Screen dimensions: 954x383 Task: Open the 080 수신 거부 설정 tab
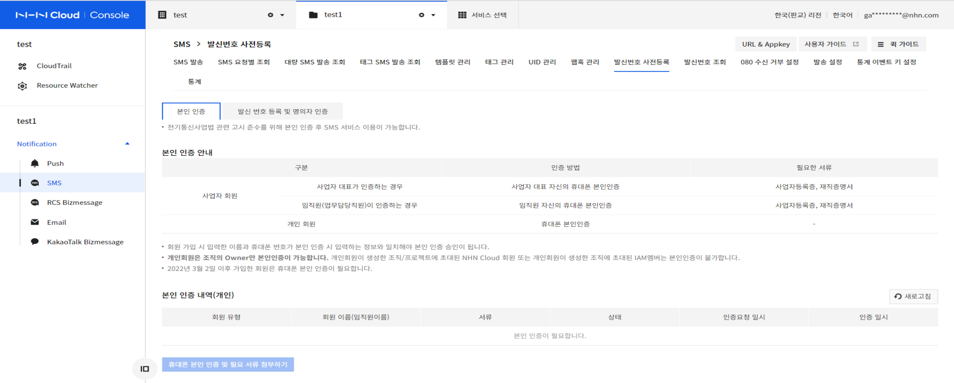769,62
